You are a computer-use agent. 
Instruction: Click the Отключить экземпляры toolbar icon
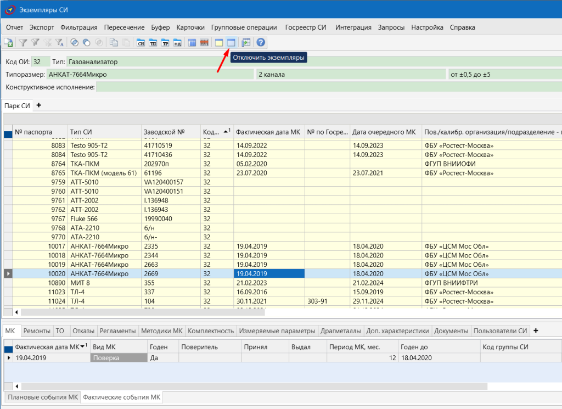(x=231, y=42)
